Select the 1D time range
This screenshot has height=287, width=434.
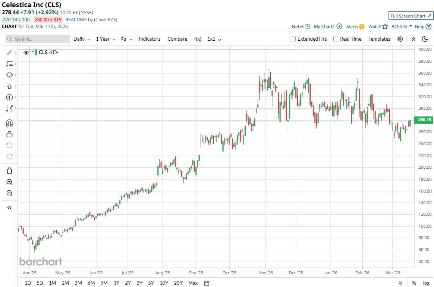tap(28, 283)
